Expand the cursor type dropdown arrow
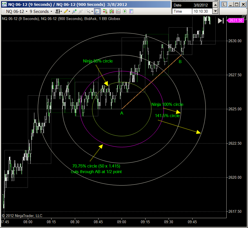248x228 pixels. coord(92,12)
